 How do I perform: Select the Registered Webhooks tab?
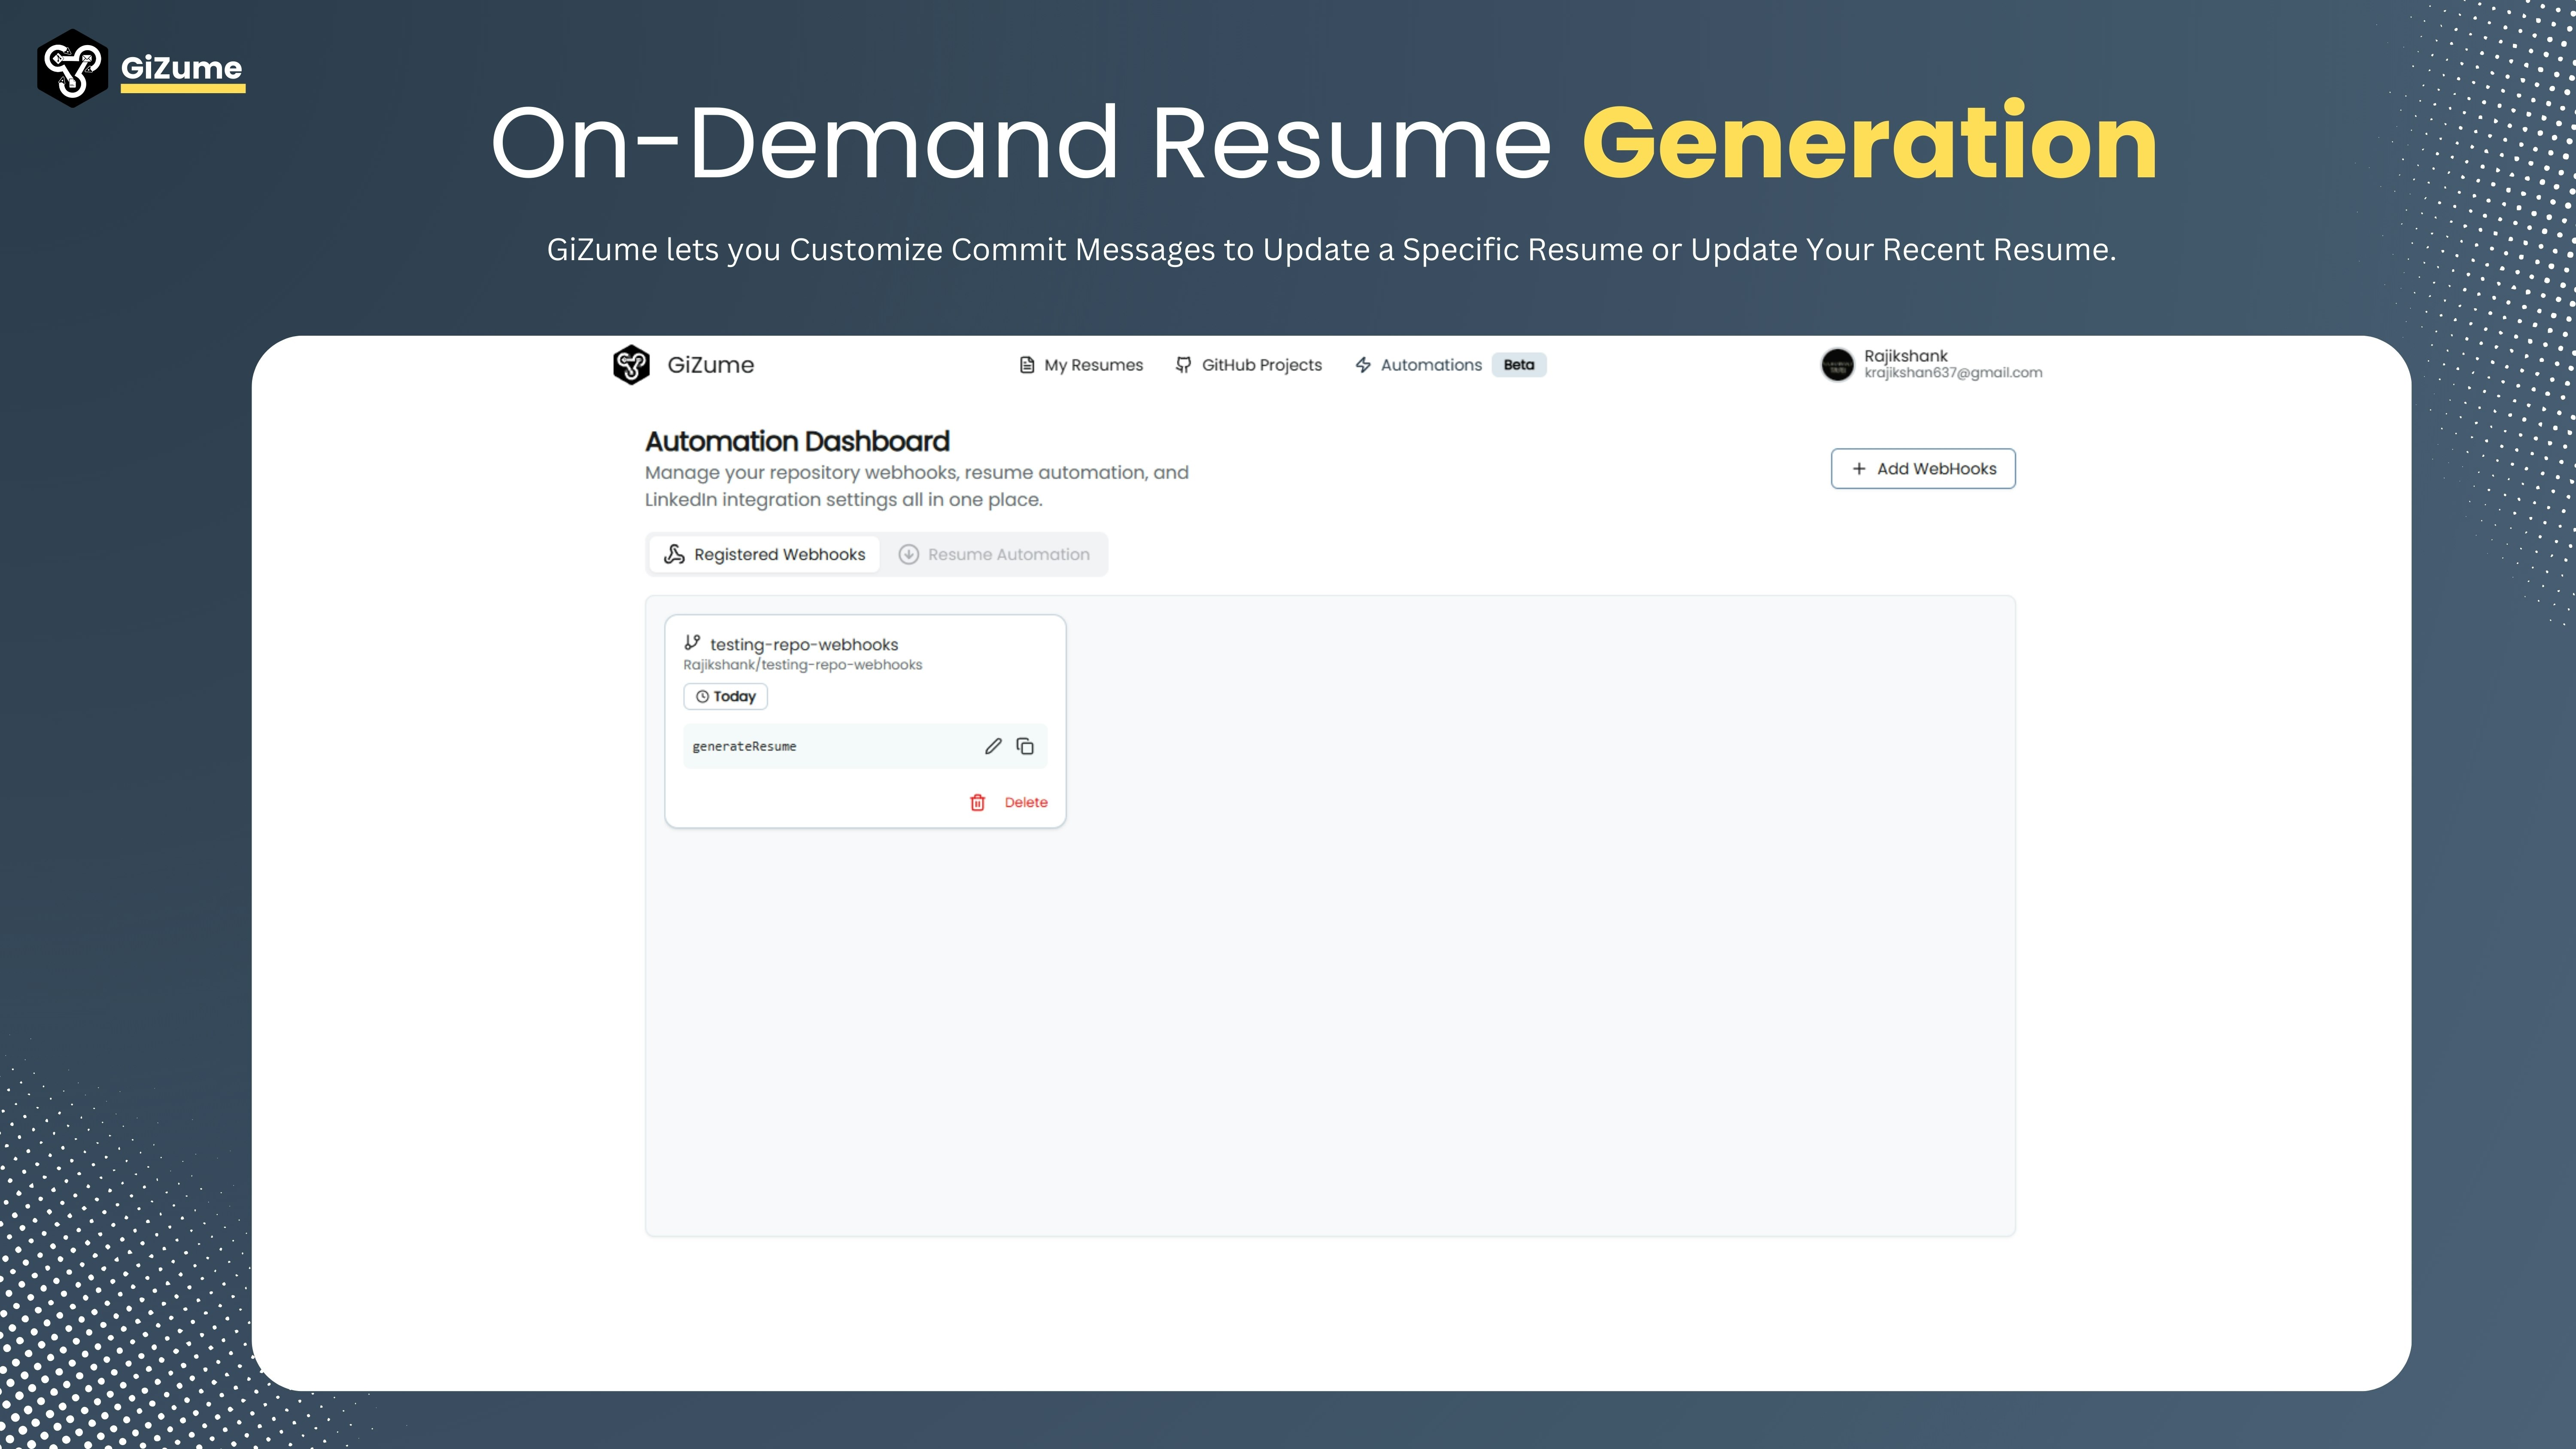coord(765,554)
